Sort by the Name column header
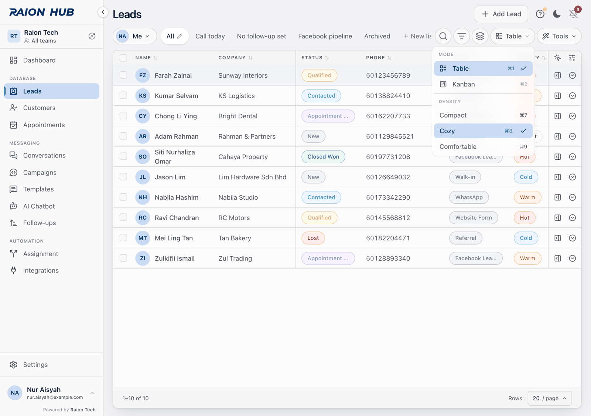Screen dimensions: 591x416 point(146,58)
